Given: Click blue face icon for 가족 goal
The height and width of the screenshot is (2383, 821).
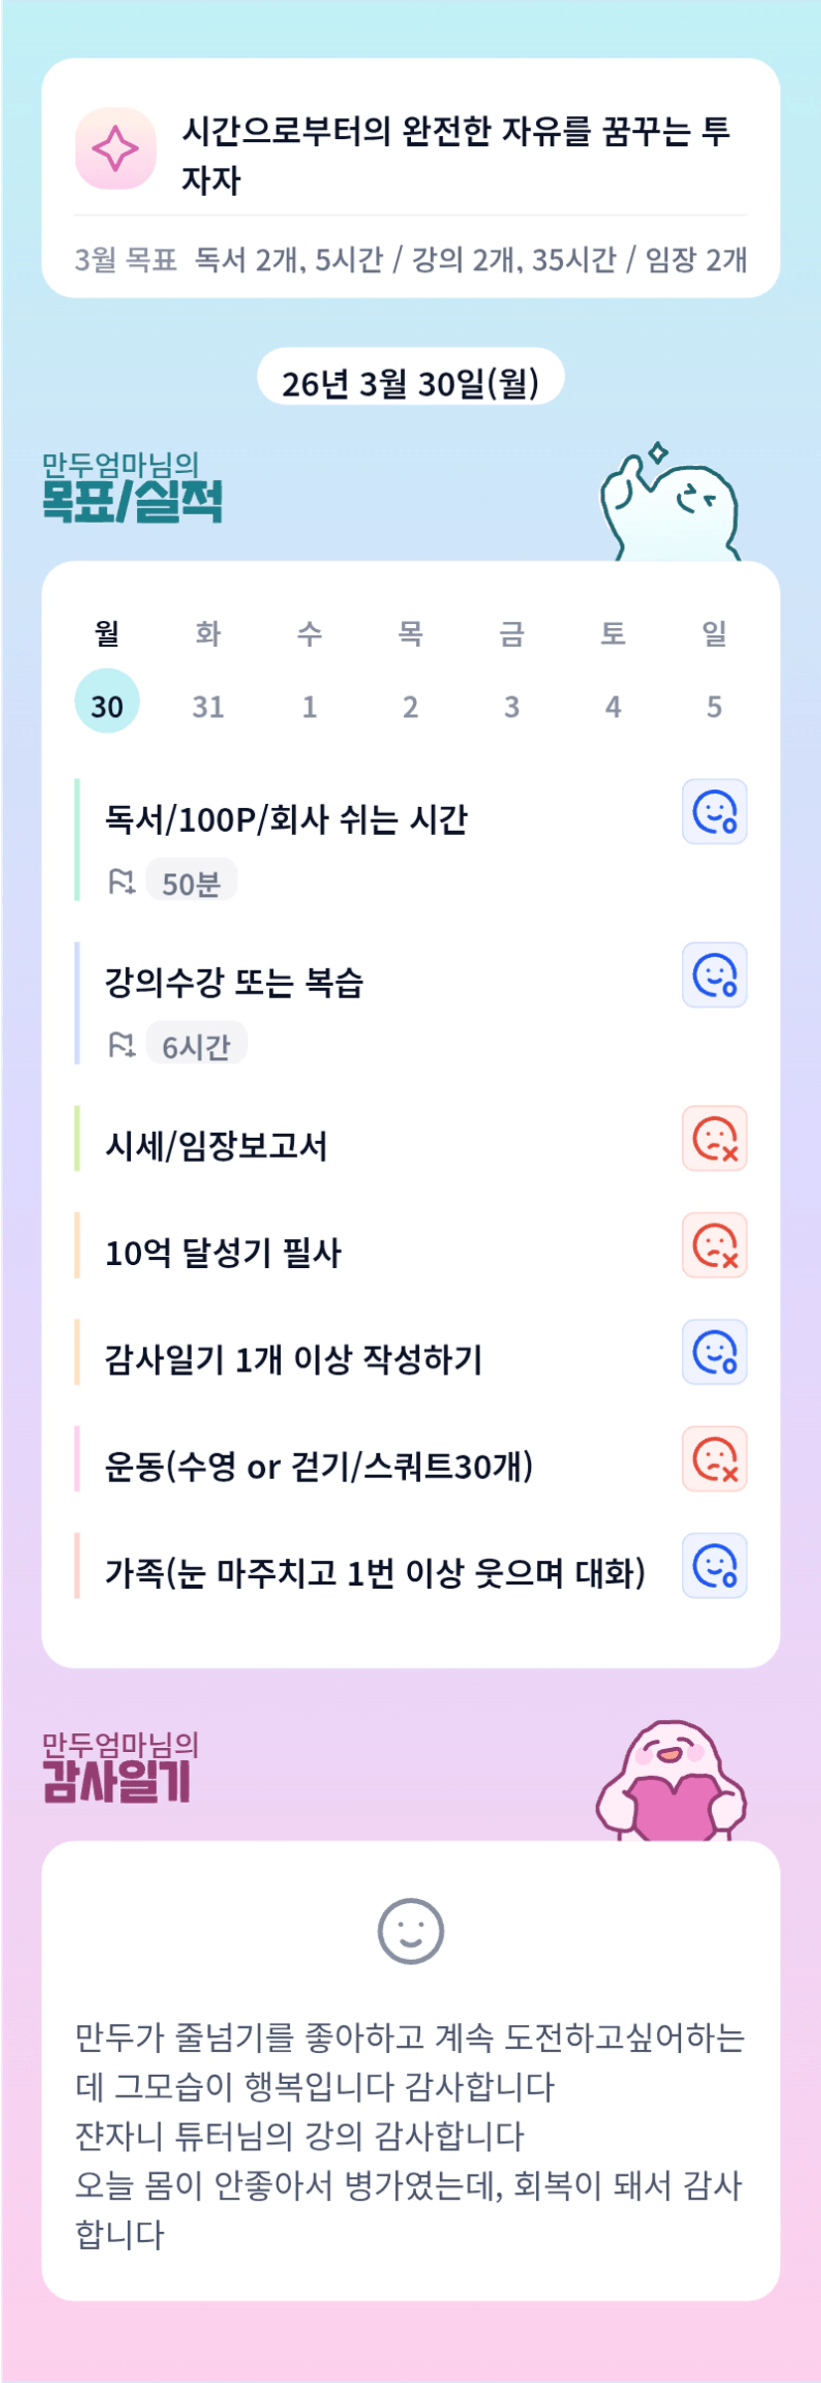Looking at the screenshot, I should coord(714,1566).
